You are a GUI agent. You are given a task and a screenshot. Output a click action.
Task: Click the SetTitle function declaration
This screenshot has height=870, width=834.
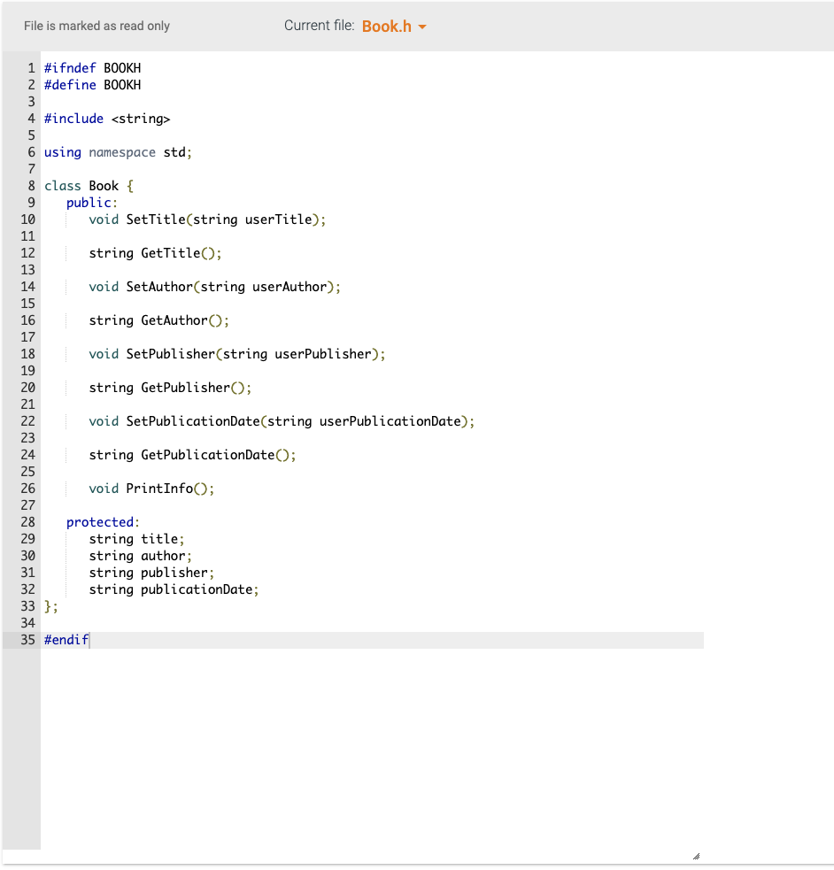(208, 219)
